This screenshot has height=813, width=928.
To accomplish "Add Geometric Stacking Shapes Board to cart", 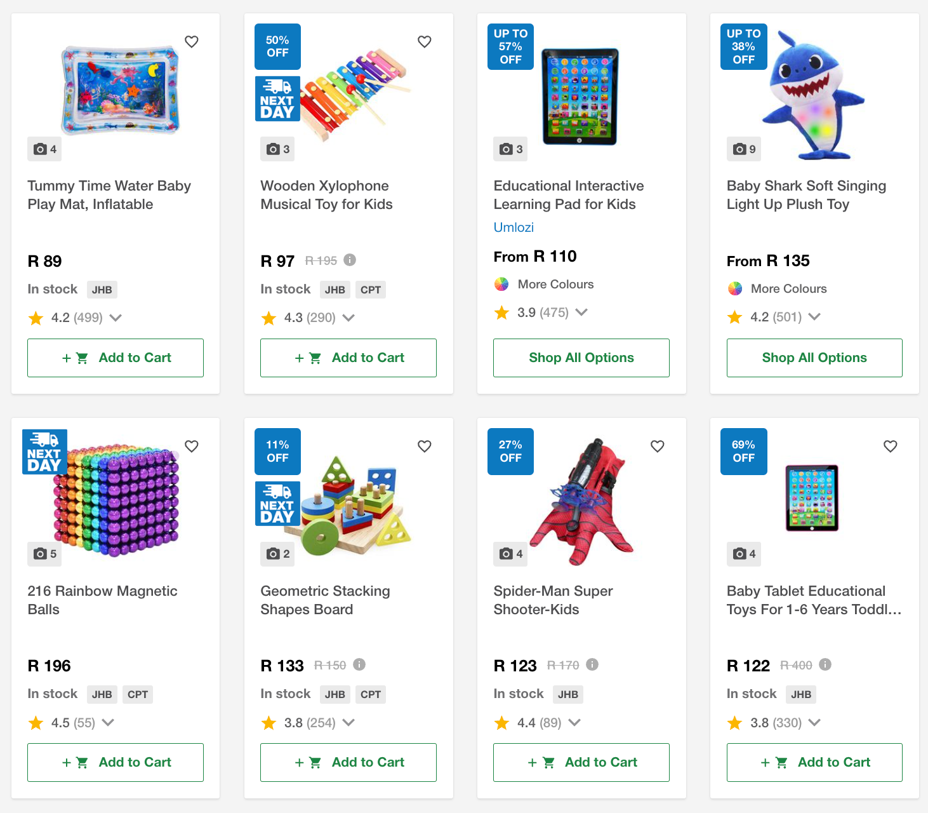I will pyautogui.click(x=348, y=762).
